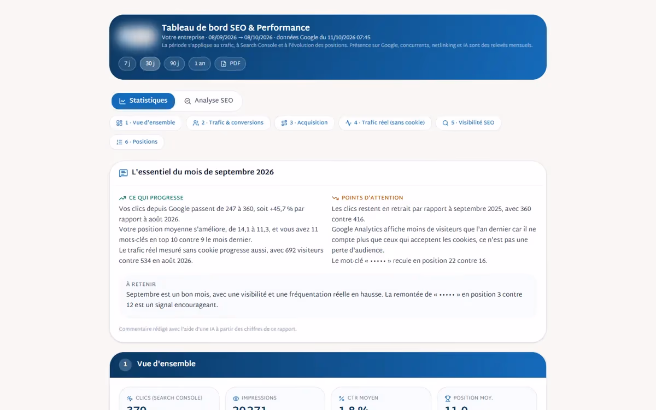The image size is (656, 410).
Task: Select the 90 j period button
Action: (174, 63)
